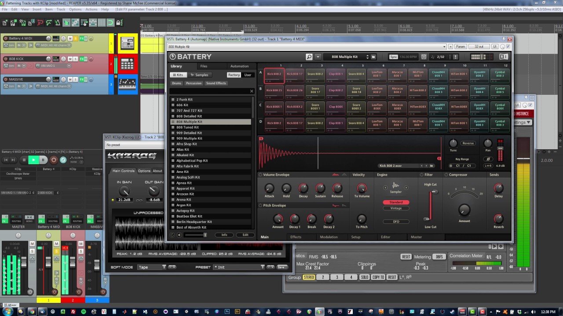Screen dimensions: 563x316
Task: Click Battery library preview volume slider
Action: click(x=196, y=235)
